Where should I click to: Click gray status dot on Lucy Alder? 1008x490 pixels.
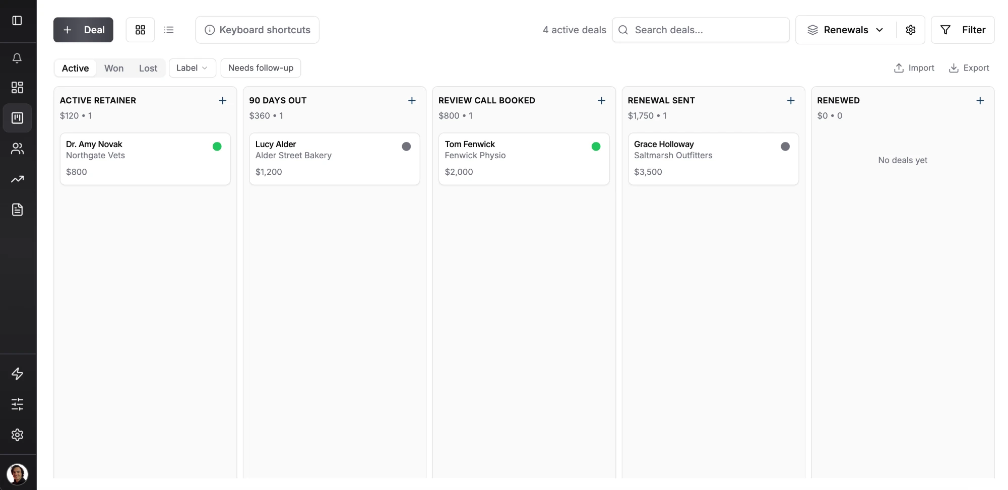406,147
